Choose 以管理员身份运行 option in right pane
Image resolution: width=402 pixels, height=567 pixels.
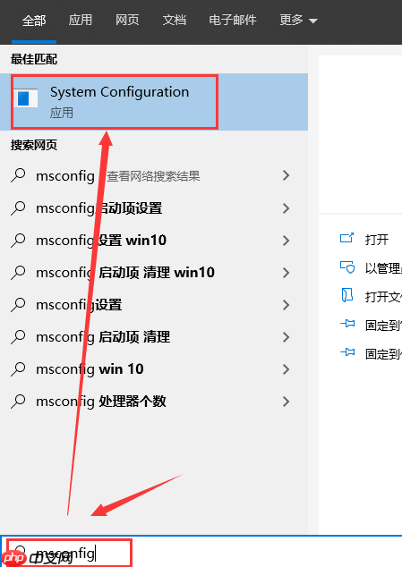click(x=383, y=268)
